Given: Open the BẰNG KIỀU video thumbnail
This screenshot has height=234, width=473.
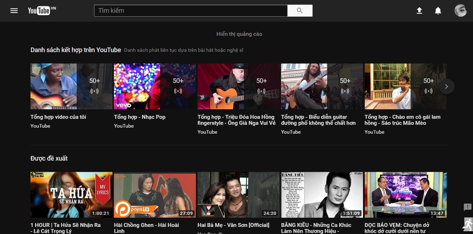Looking at the screenshot, I should 321,195.
